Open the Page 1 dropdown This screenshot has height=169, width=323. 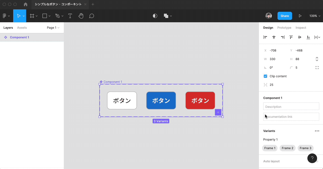click(x=53, y=28)
